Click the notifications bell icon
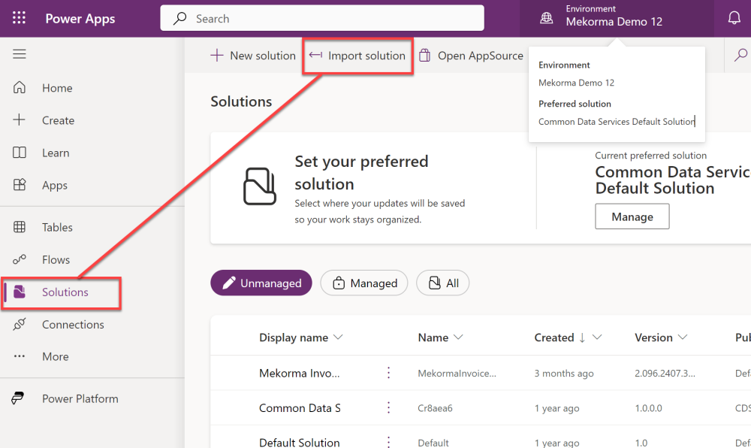The height and width of the screenshot is (448, 751). click(734, 19)
